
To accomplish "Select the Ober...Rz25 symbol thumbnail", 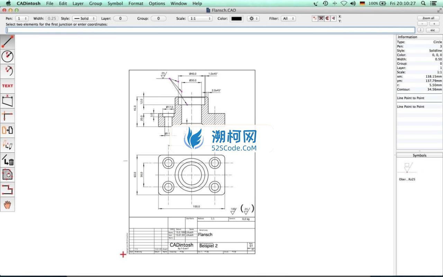I will [x=407, y=168].
